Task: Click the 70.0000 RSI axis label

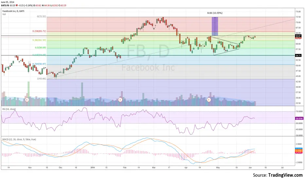Action: point(299,112)
